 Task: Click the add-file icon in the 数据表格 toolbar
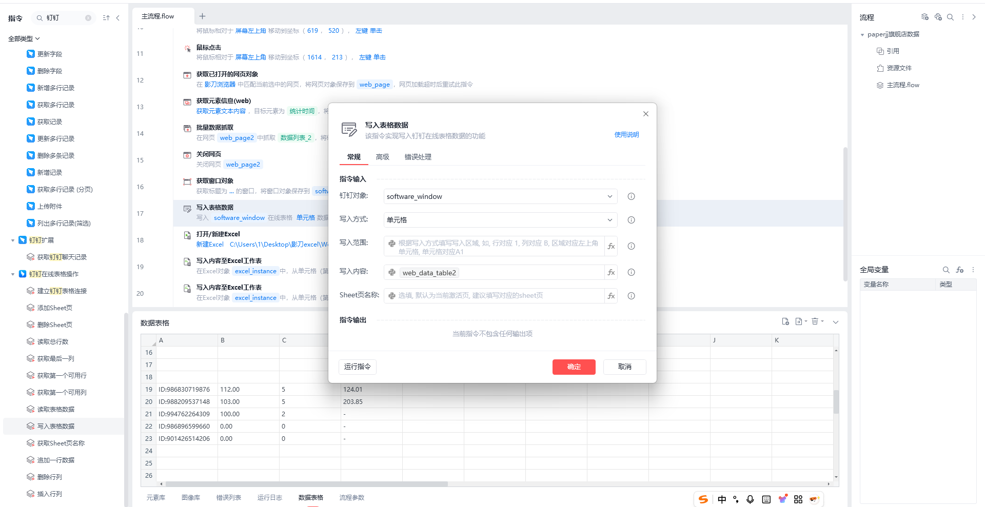[785, 321]
